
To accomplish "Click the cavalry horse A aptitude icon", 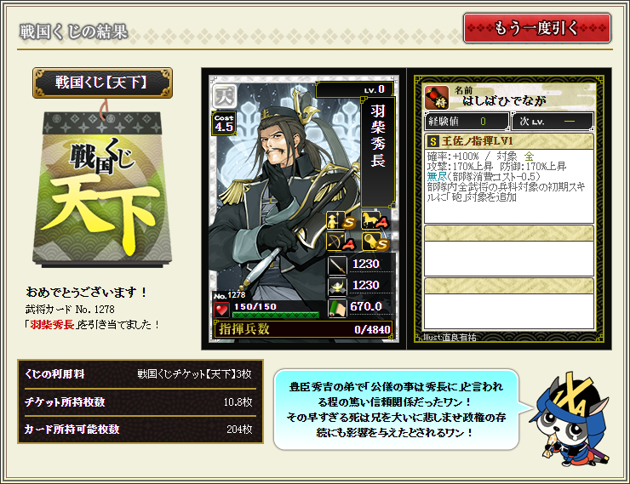I will click(375, 220).
